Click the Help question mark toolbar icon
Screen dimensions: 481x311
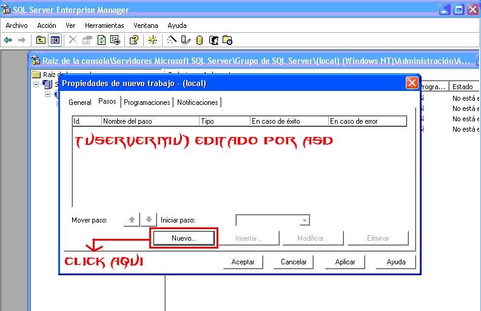(x=134, y=40)
